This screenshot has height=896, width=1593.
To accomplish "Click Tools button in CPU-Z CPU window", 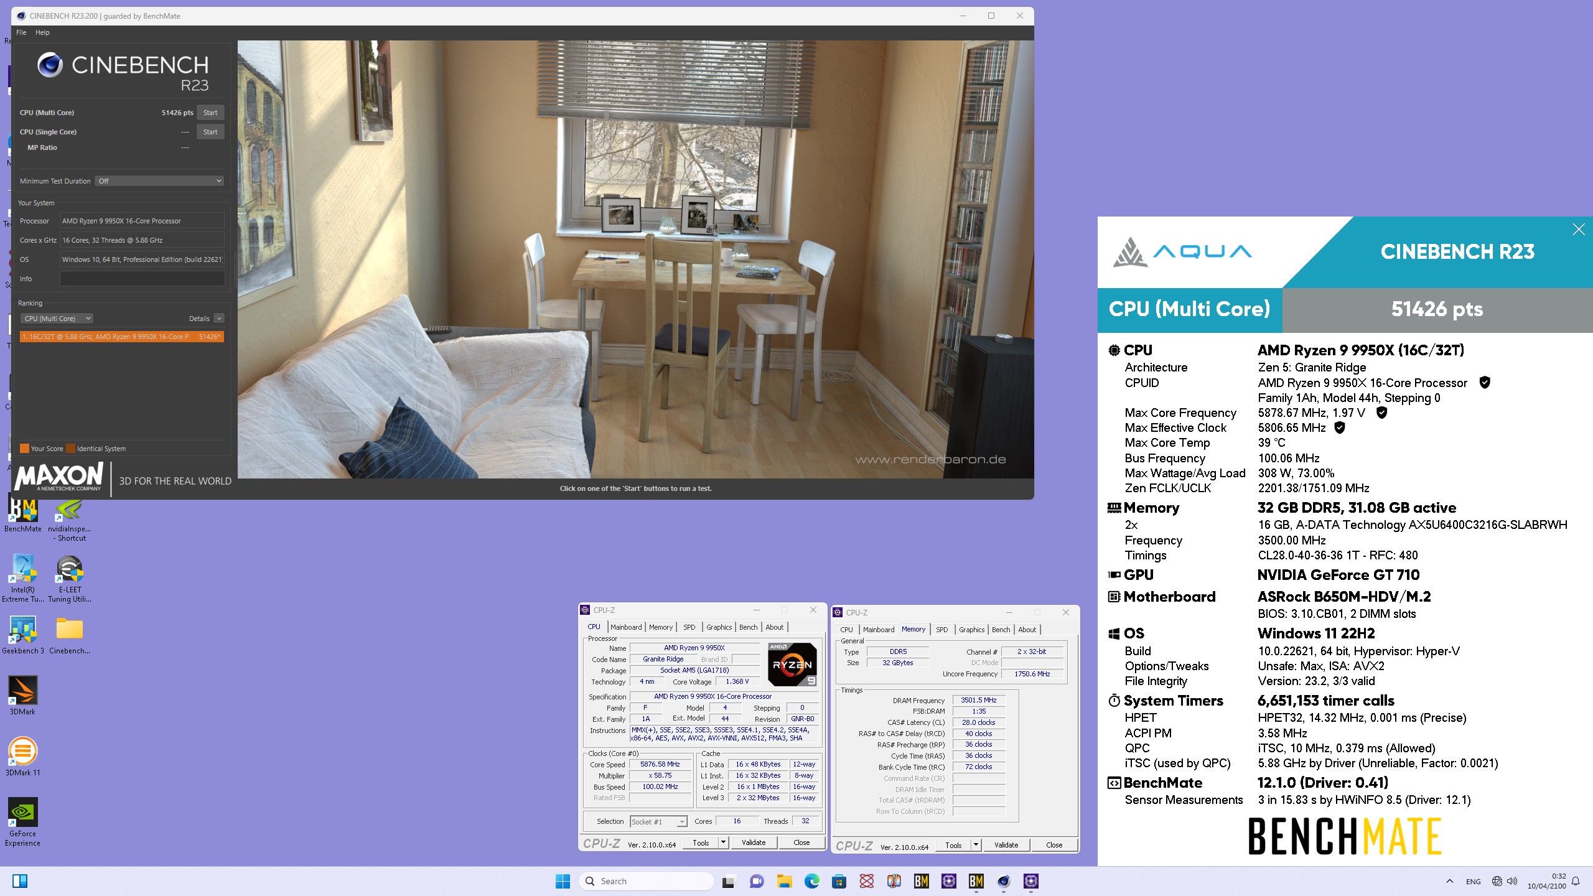I will tap(701, 842).
